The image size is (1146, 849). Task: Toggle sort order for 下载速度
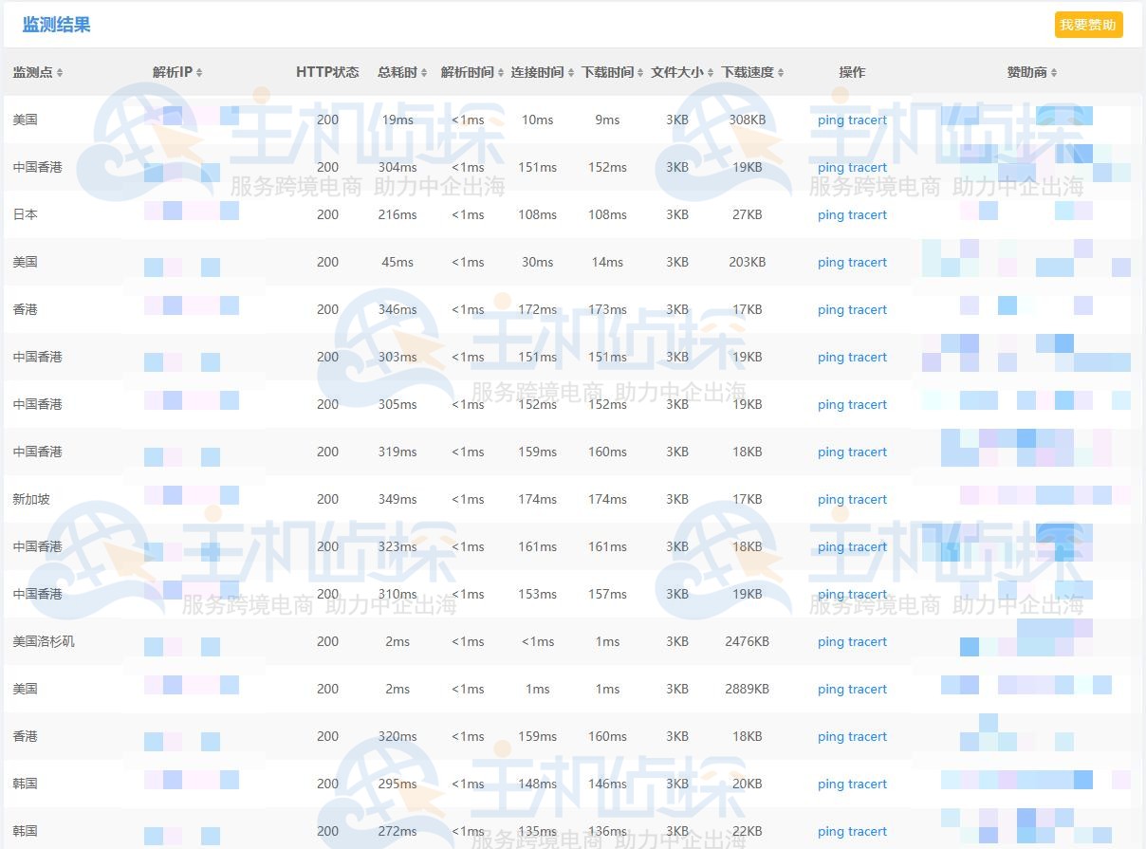(752, 71)
